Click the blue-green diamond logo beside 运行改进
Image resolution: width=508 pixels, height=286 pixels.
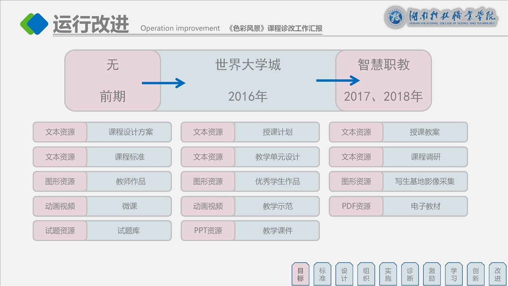34,24
